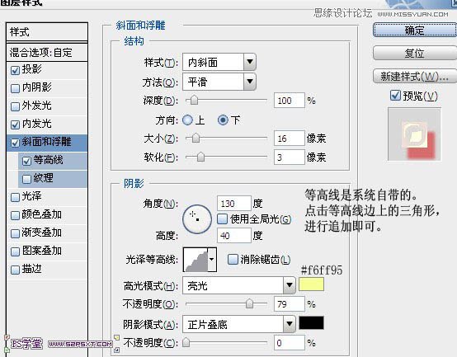Image resolution: width=457 pixels, height=357 pixels.
Task: Toggle 使用全局光 global light checkbox
Action: (x=223, y=219)
